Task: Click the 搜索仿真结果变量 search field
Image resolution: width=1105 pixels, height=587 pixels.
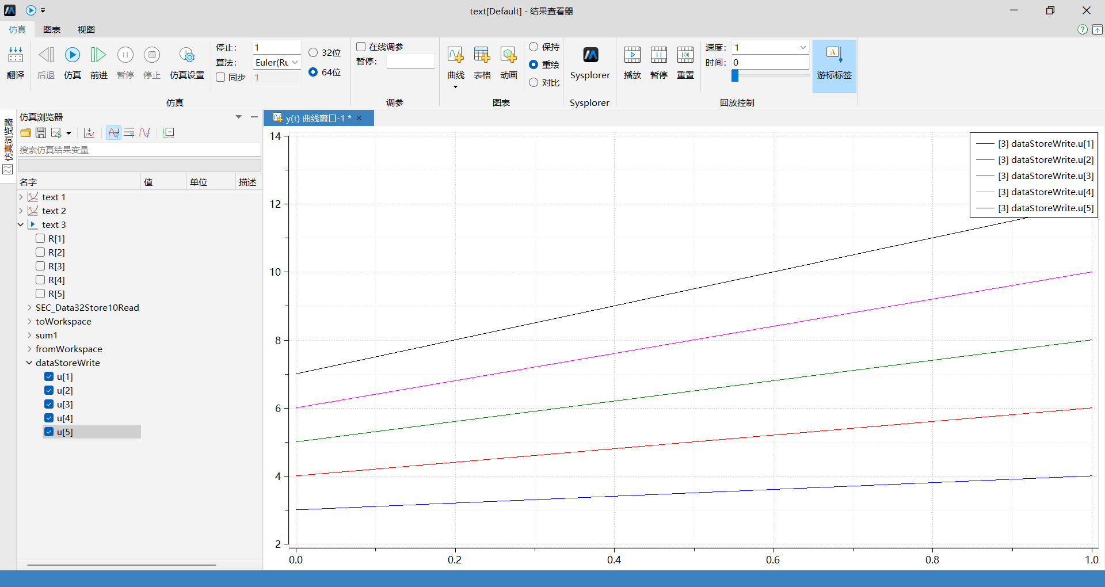Action: tap(139, 150)
